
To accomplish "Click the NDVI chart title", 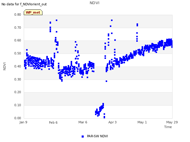I will pos(94,3).
